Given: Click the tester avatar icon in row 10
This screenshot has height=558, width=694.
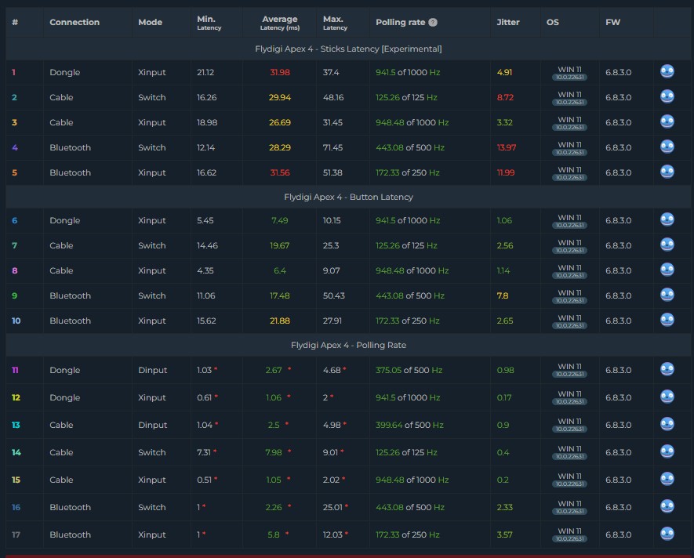Looking at the screenshot, I should click(x=667, y=320).
